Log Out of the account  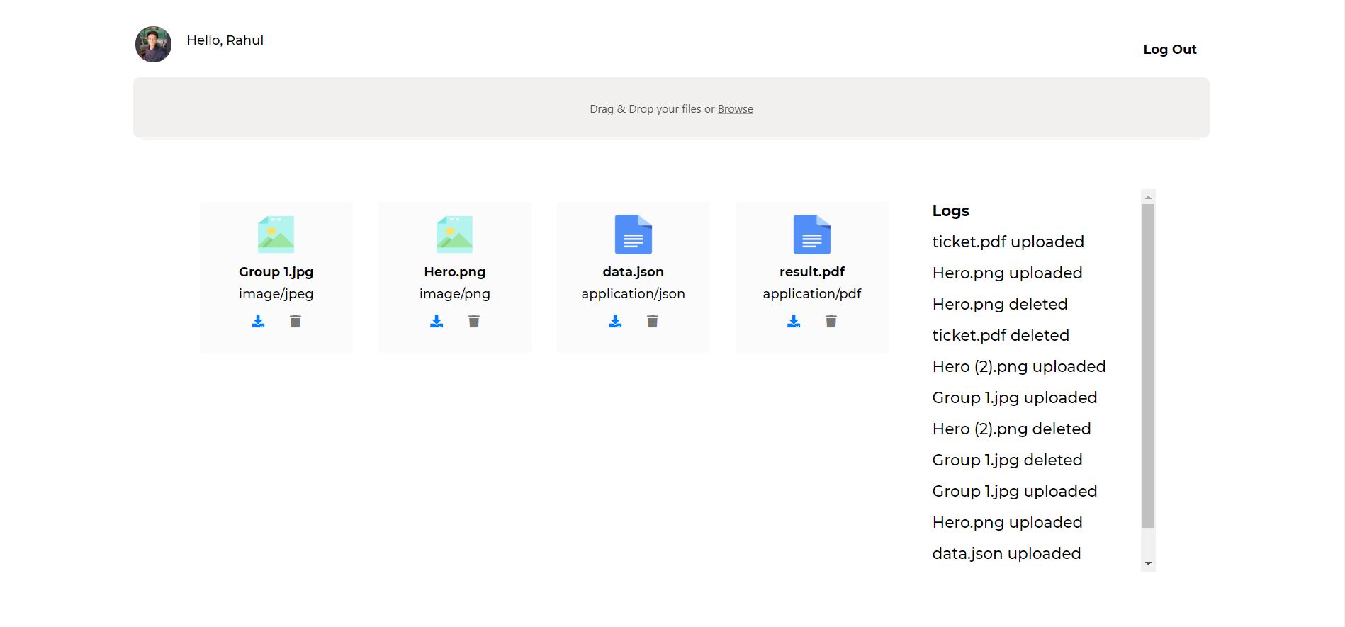pyautogui.click(x=1169, y=50)
